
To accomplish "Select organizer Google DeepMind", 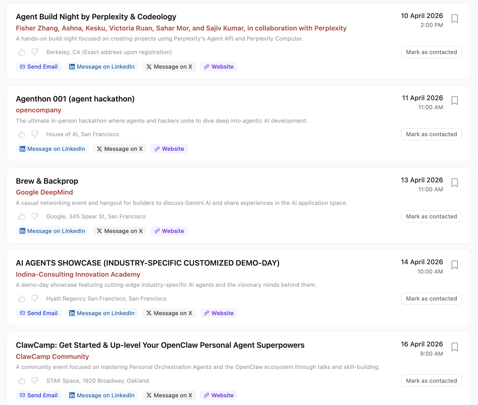I will click(x=44, y=192).
